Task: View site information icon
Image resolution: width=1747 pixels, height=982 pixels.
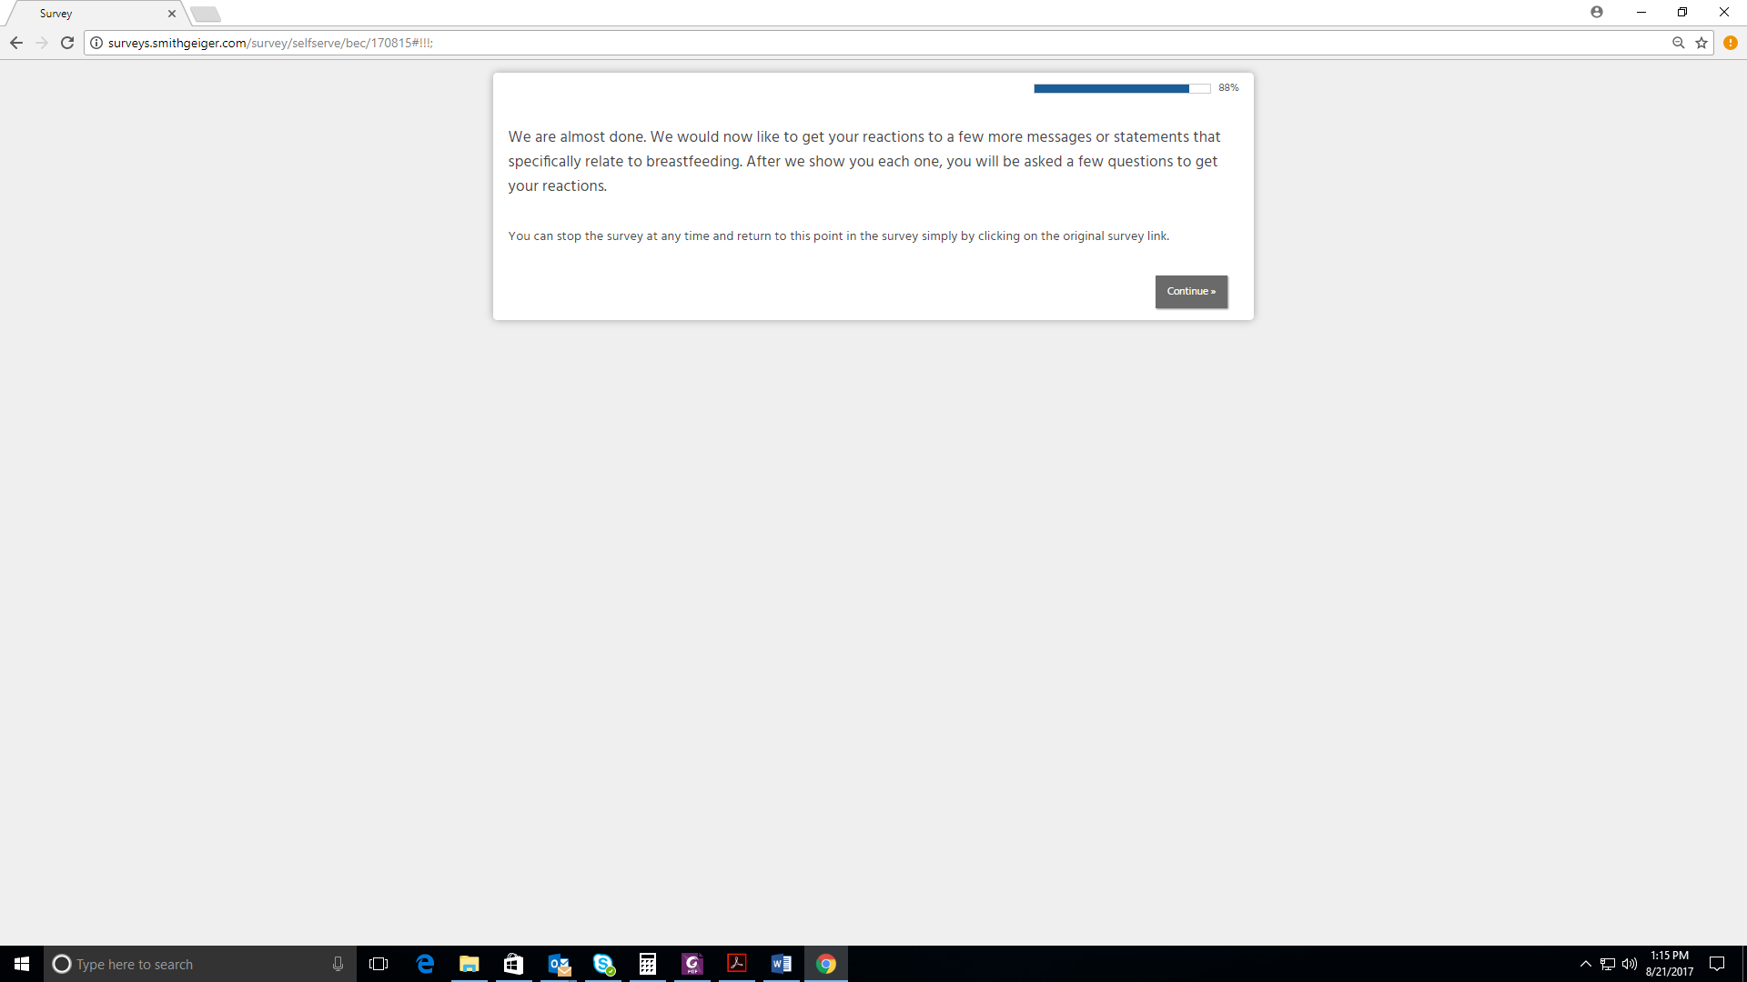Action: tap(96, 43)
